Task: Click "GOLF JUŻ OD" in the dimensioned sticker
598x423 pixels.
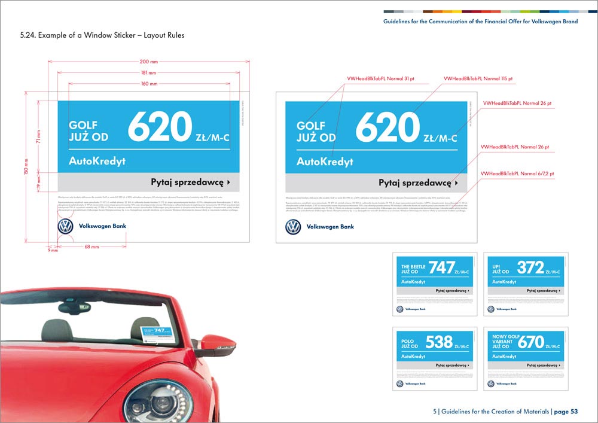Action: click(89, 131)
